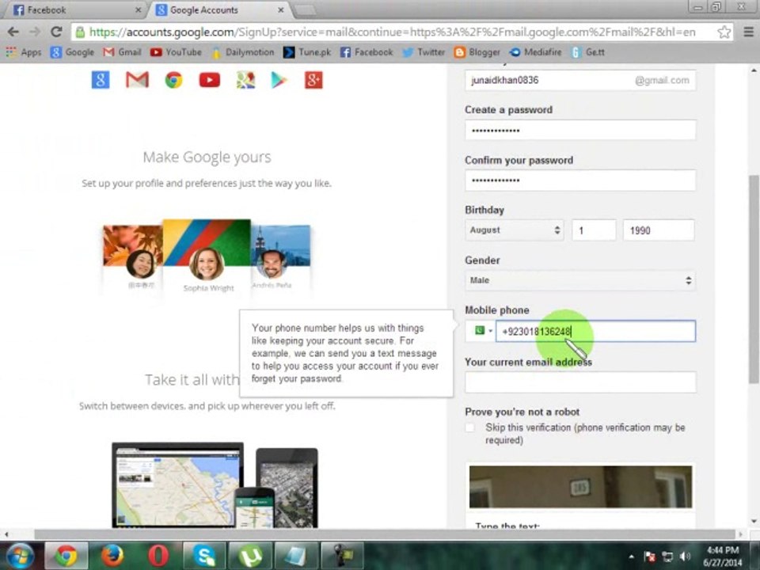Open the Mediafire bookmark

tap(536, 52)
